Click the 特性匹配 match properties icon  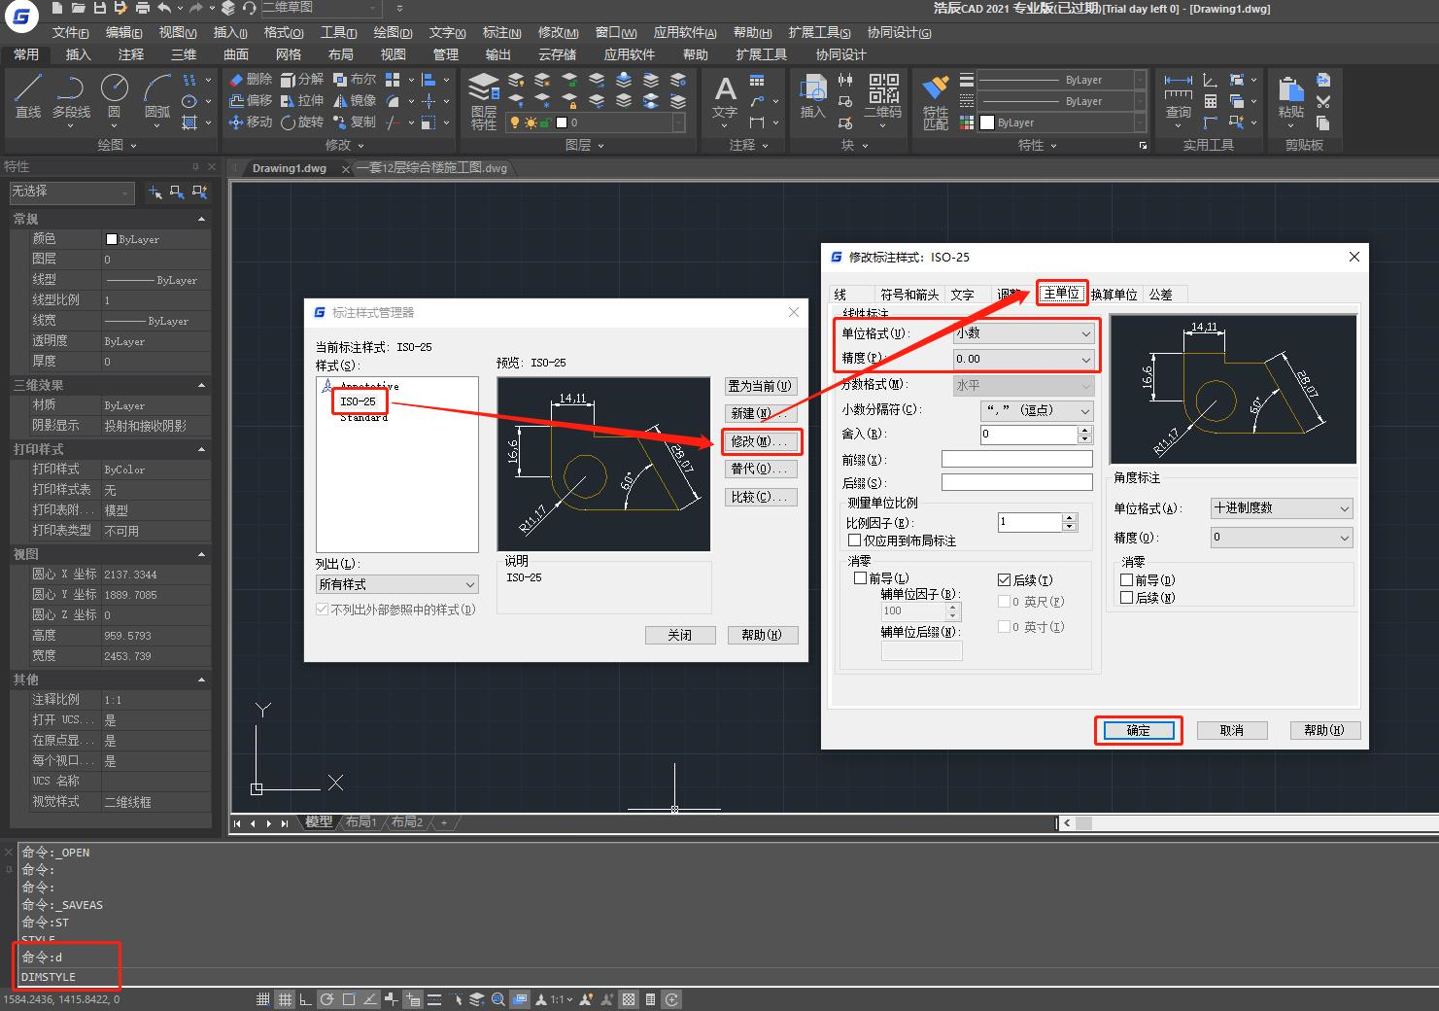(935, 101)
